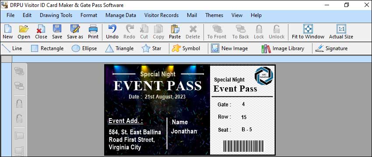Select the Triangle drawing tool

point(119,48)
